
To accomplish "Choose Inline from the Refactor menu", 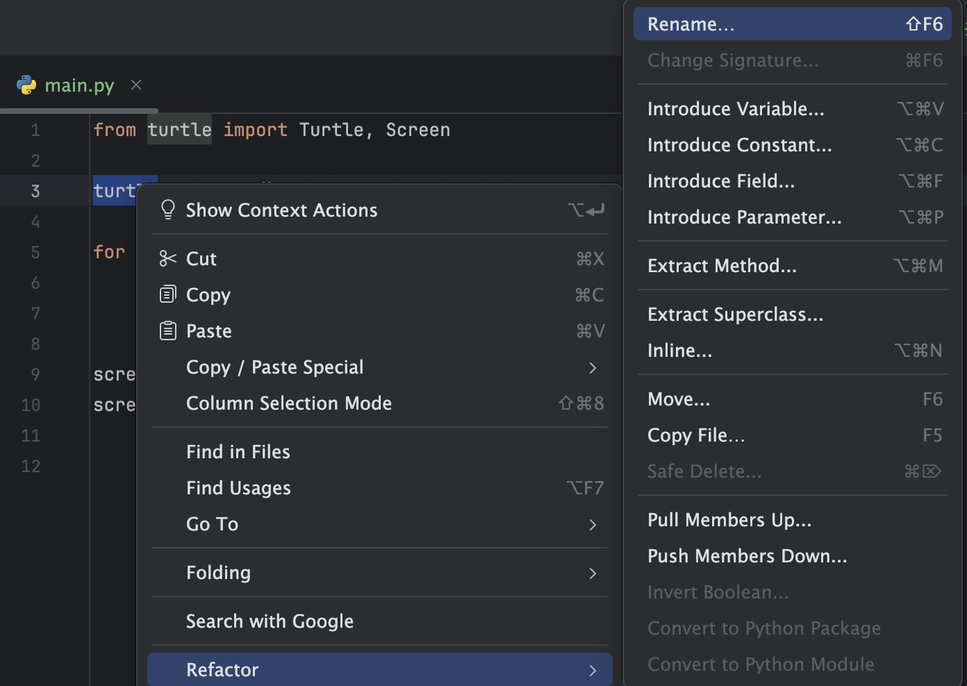I will point(679,350).
